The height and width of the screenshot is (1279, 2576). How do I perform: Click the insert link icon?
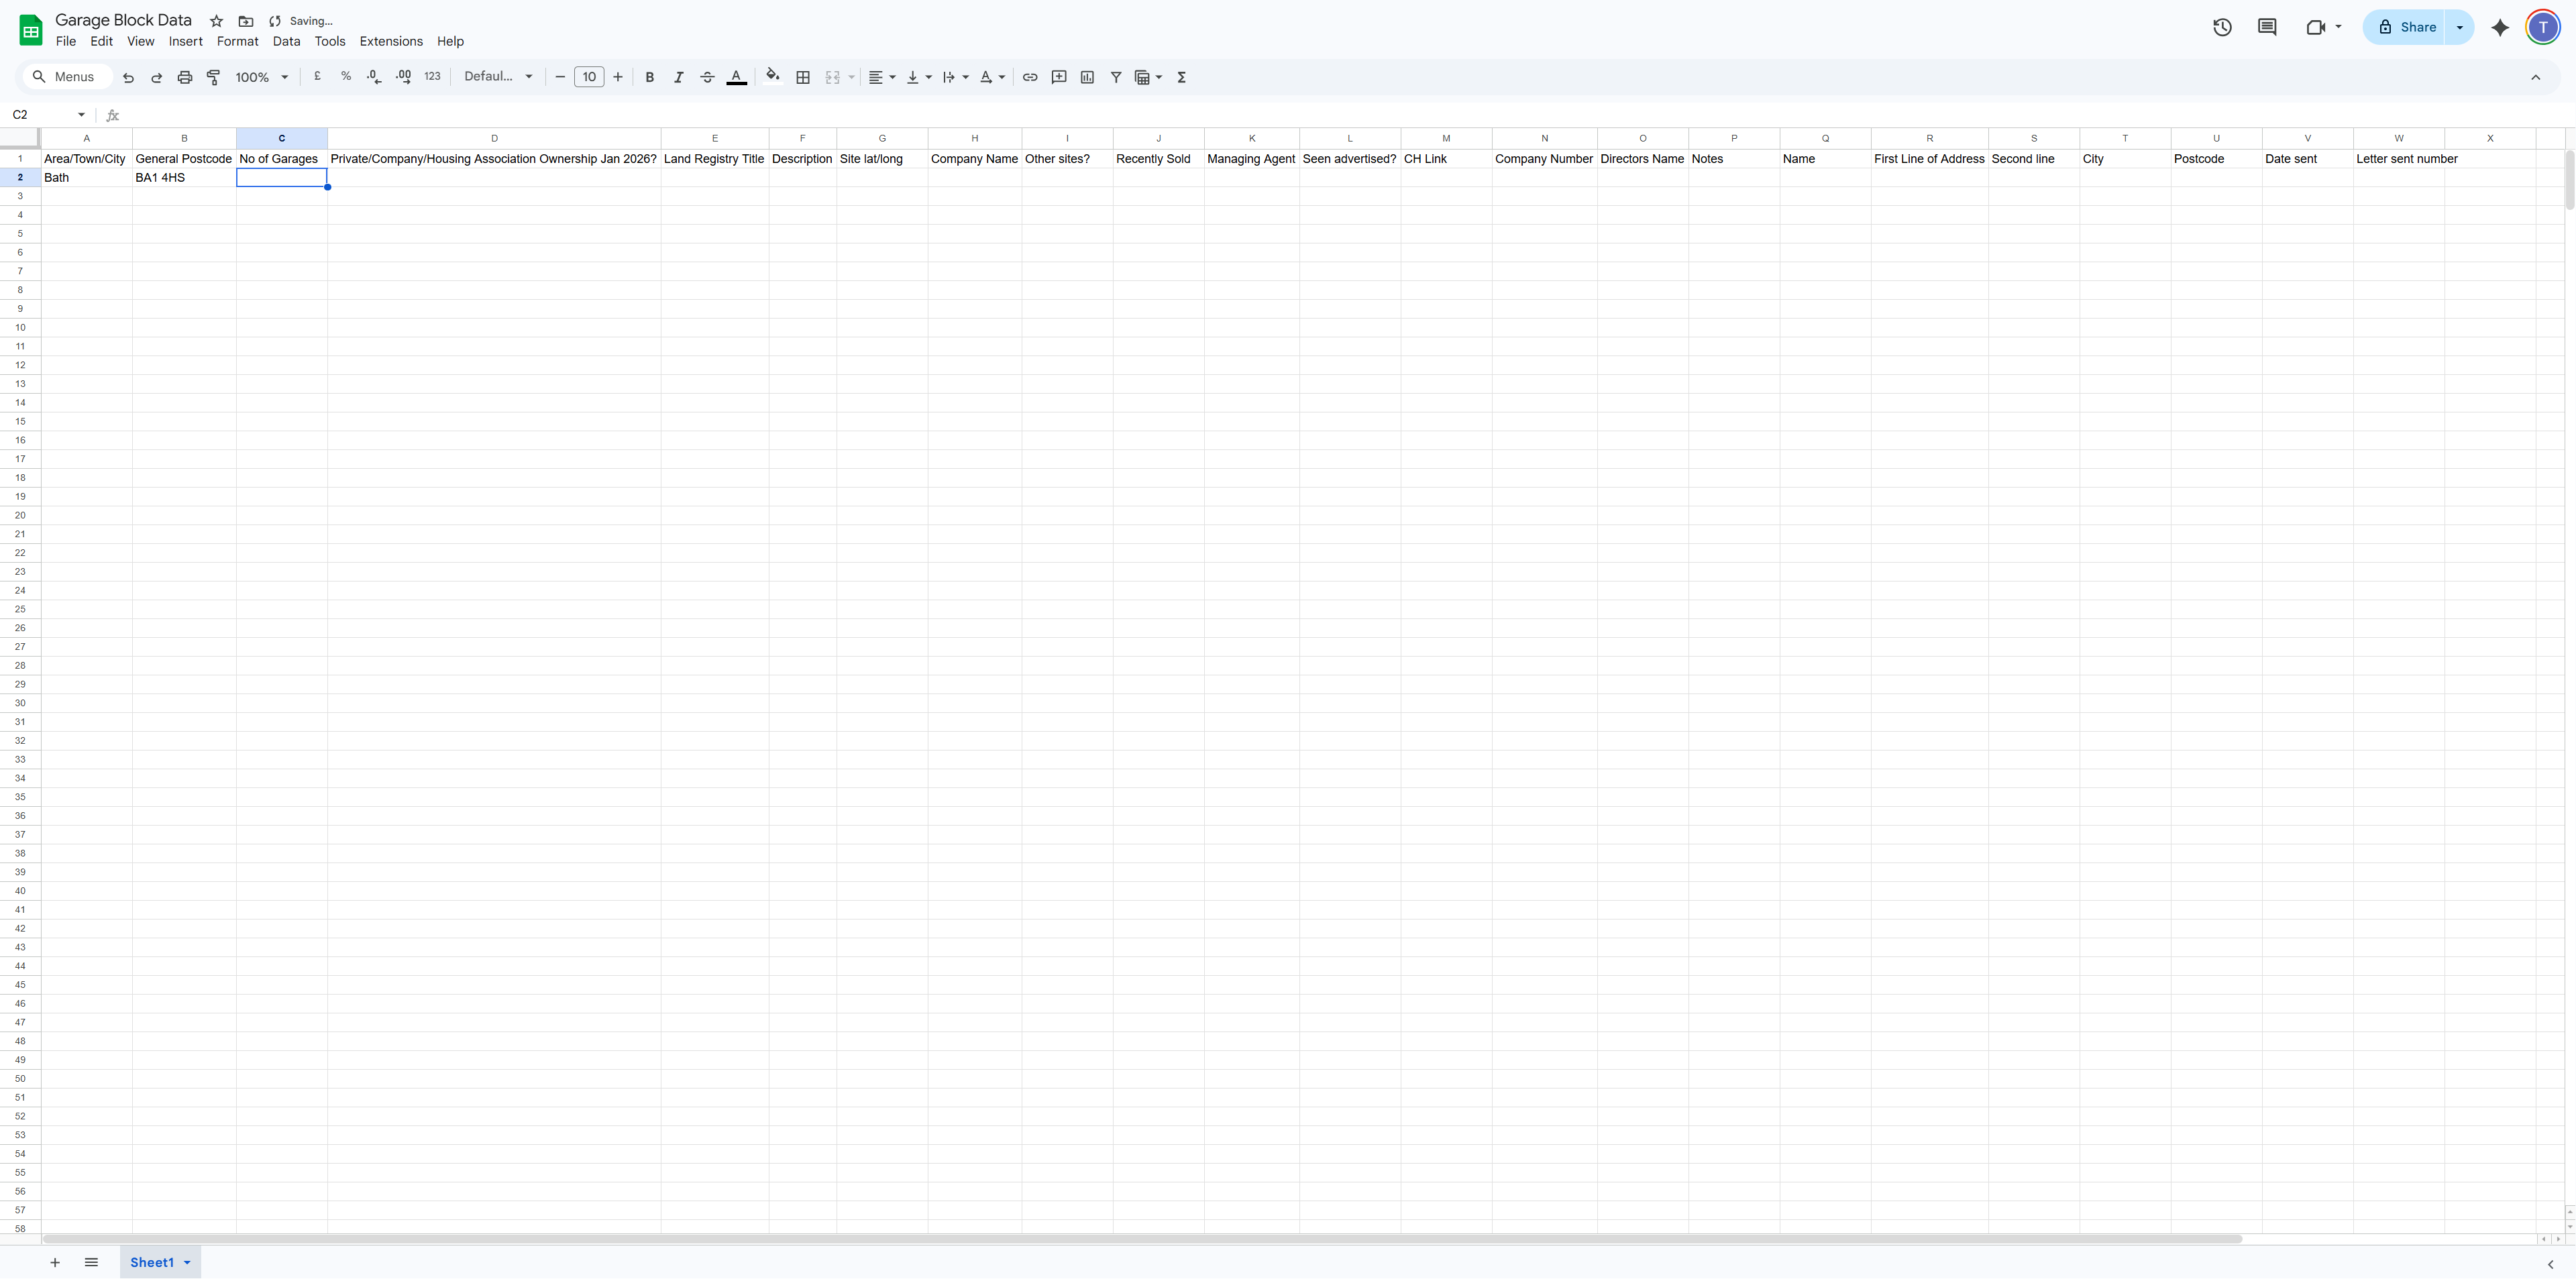[1030, 77]
